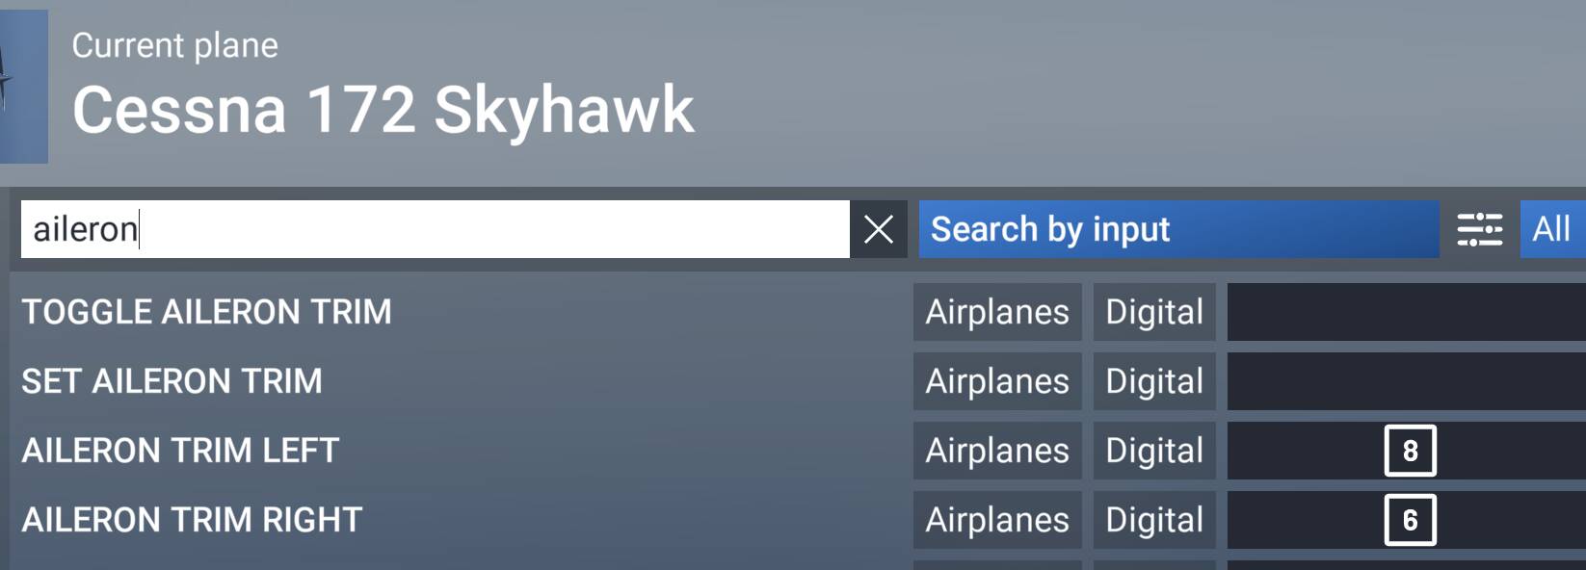Click the Cessna 172 Skyhawk title

click(x=383, y=109)
